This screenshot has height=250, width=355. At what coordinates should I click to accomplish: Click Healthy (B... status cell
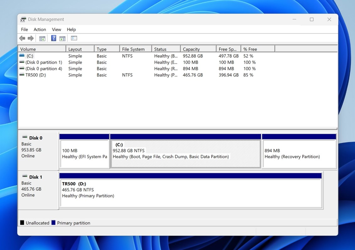pos(166,56)
